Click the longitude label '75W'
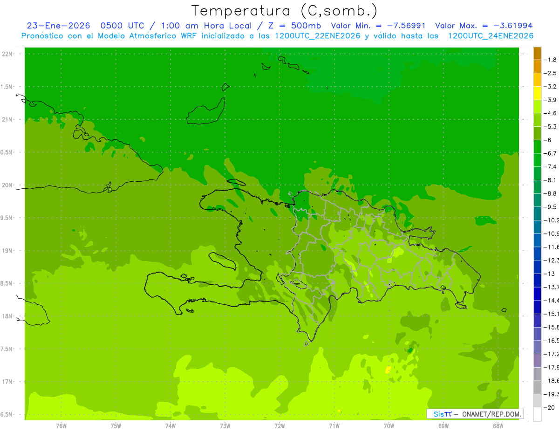 [x=116, y=425]
